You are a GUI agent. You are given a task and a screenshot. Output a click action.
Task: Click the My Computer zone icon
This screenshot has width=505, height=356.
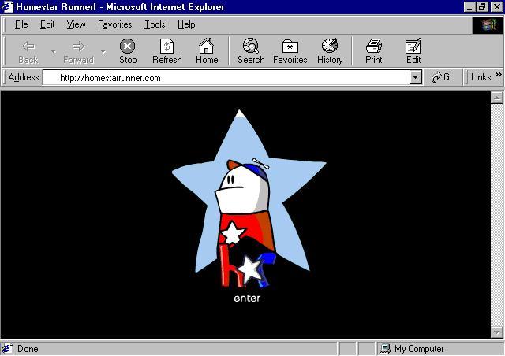pos(385,349)
